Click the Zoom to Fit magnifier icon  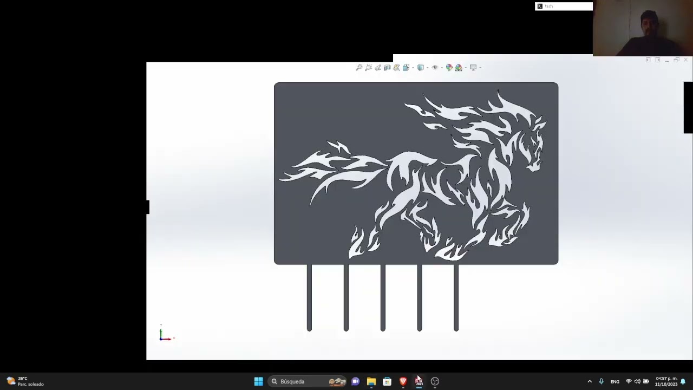359,68
